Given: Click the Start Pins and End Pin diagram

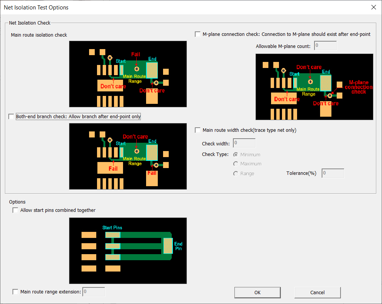Looking at the screenshot, I should pyautogui.click(x=128, y=250).
